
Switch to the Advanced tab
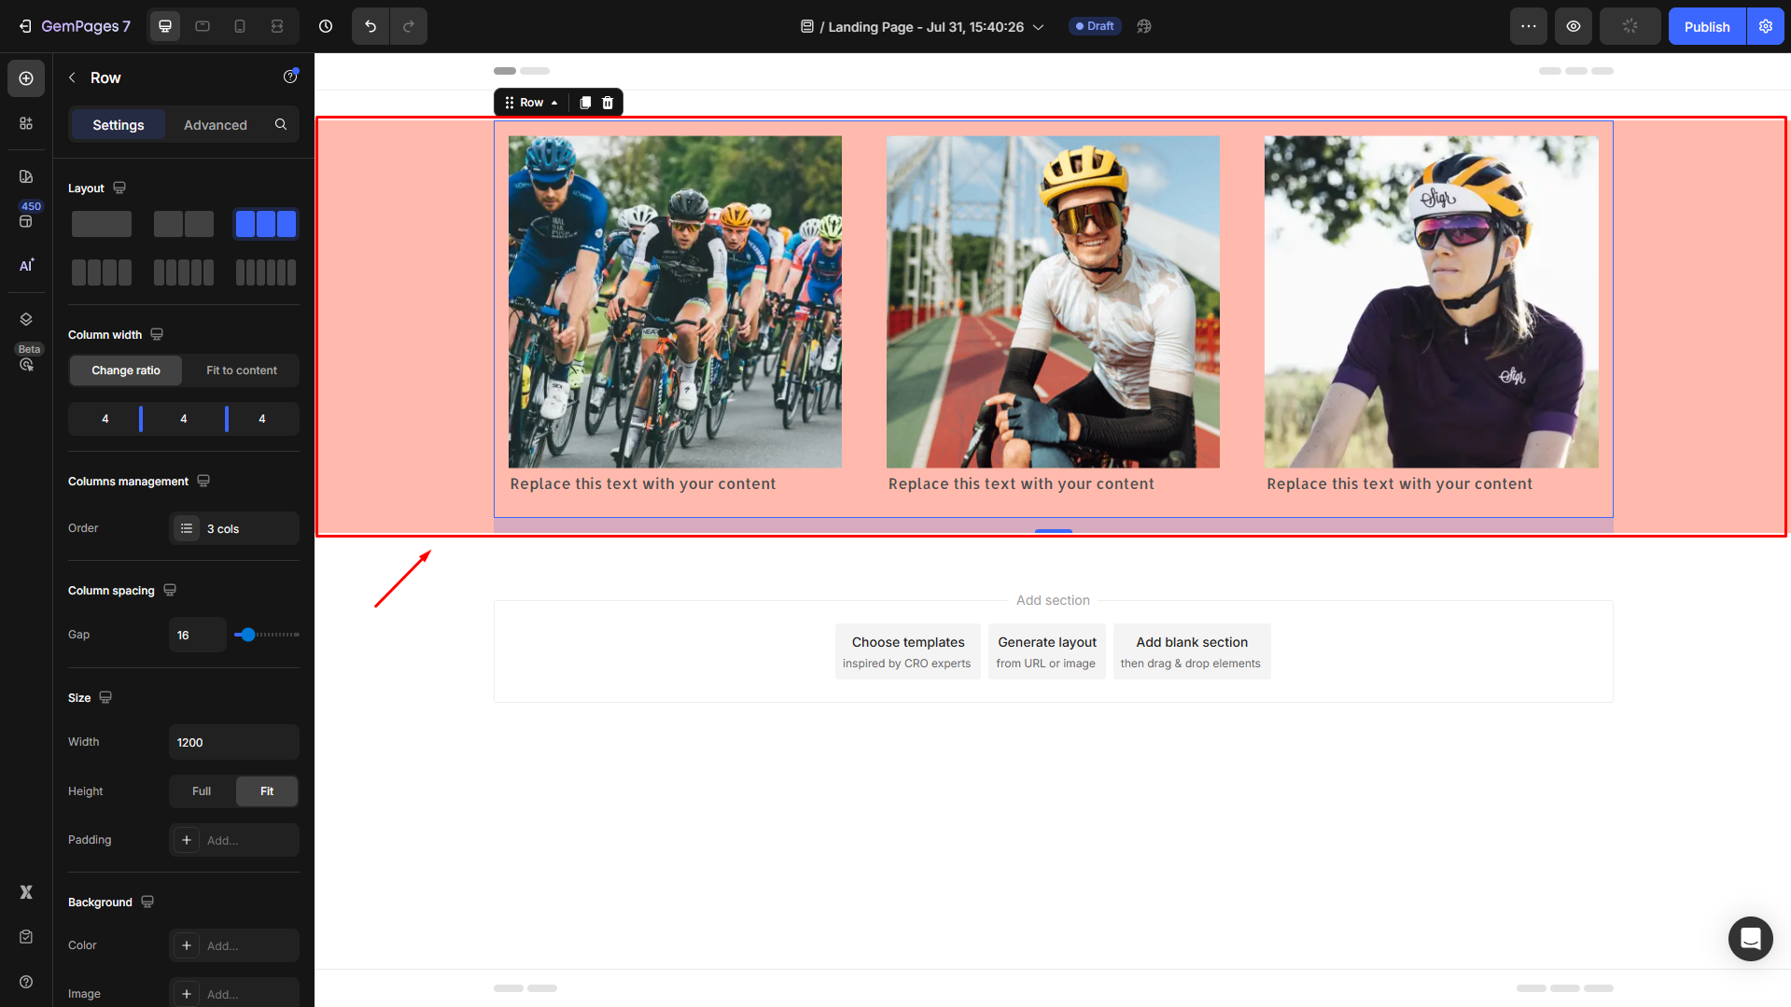tap(215, 125)
